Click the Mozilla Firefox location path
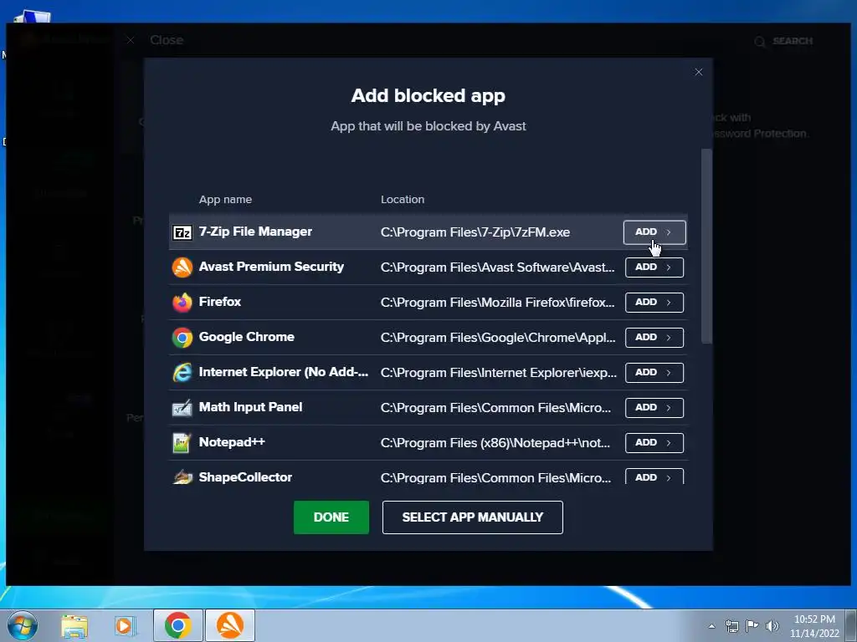Screen dimensions: 857x642 [497, 303]
